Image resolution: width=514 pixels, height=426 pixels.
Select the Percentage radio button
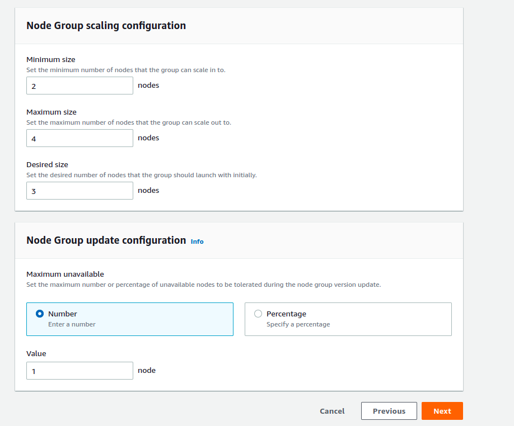coord(258,314)
